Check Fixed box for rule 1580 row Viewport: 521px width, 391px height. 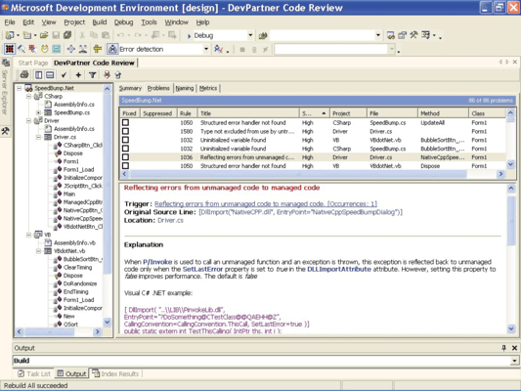coord(125,131)
